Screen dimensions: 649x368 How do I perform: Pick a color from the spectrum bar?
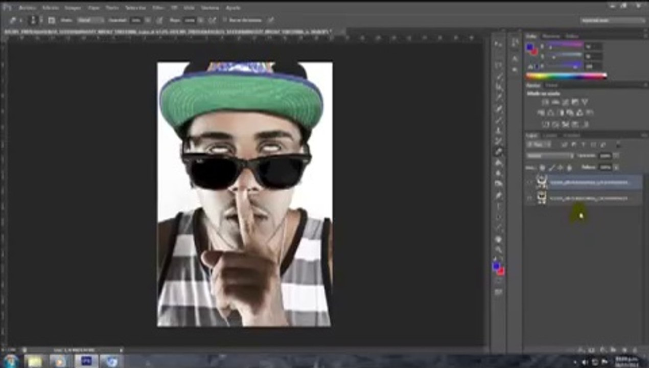(x=566, y=76)
